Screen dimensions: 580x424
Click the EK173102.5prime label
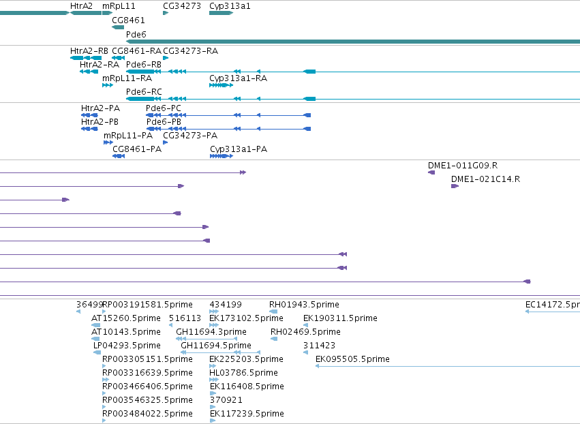tap(246, 318)
